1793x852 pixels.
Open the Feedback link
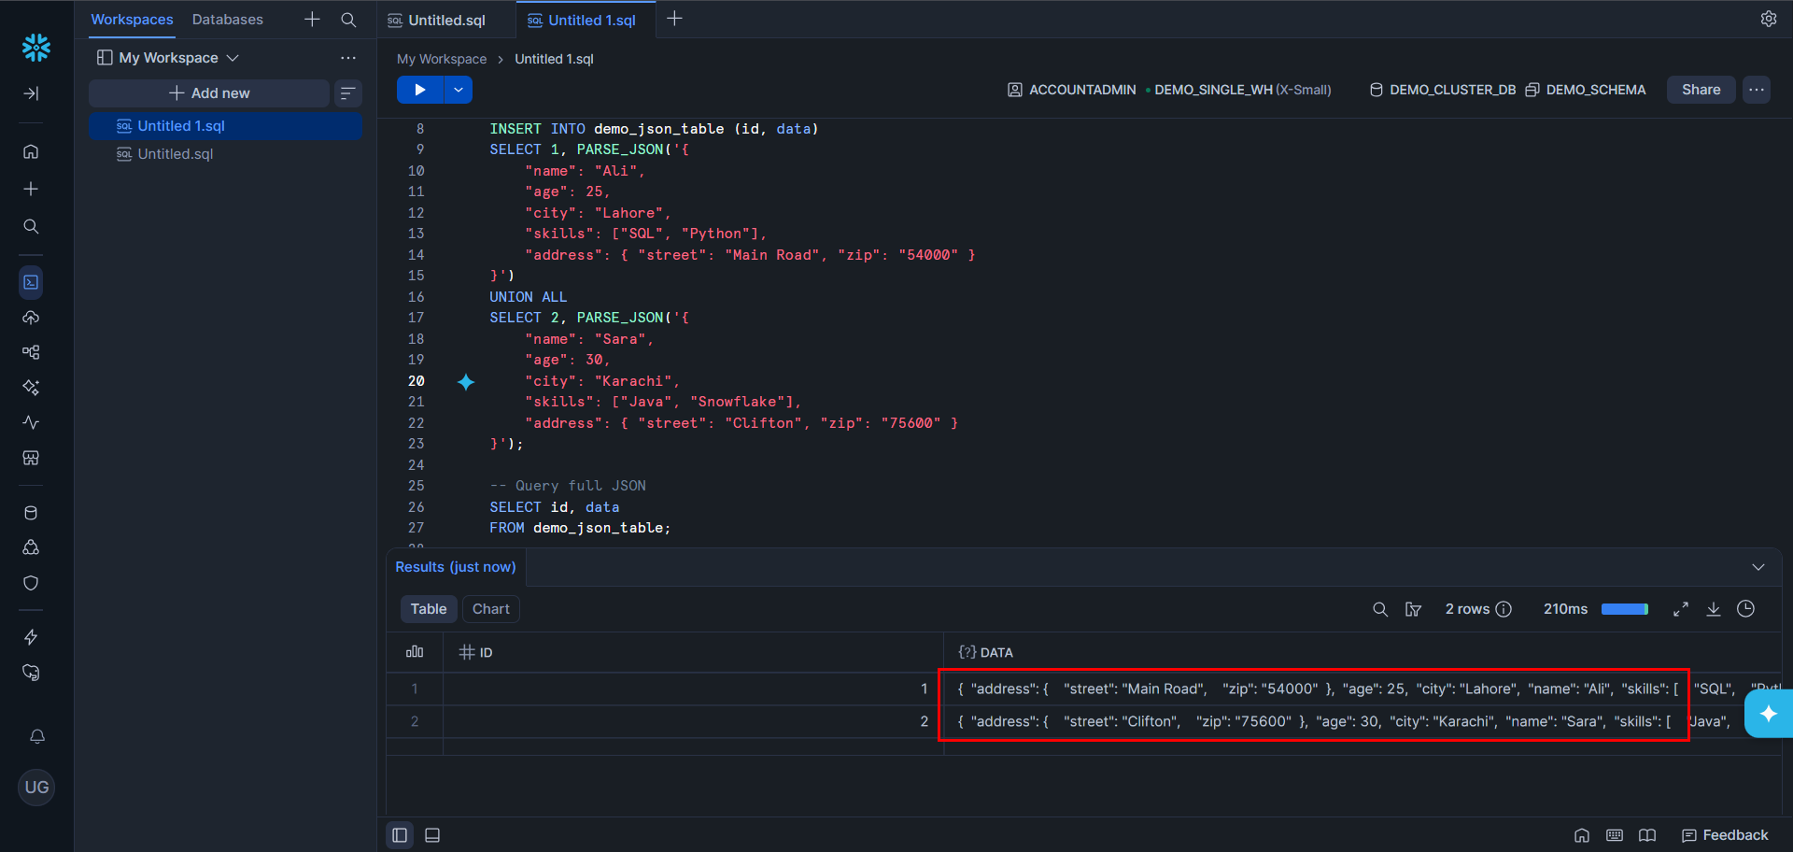point(1725,835)
